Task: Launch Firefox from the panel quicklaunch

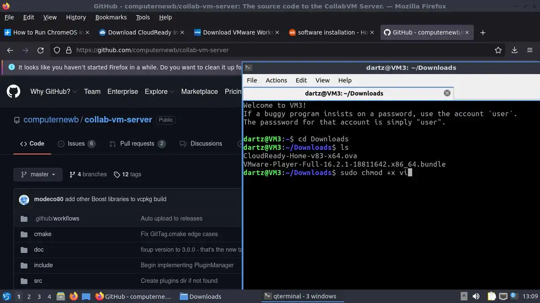Action: click(x=73, y=296)
